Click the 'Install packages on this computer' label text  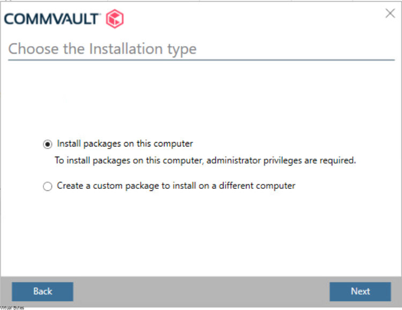[125, 144]
